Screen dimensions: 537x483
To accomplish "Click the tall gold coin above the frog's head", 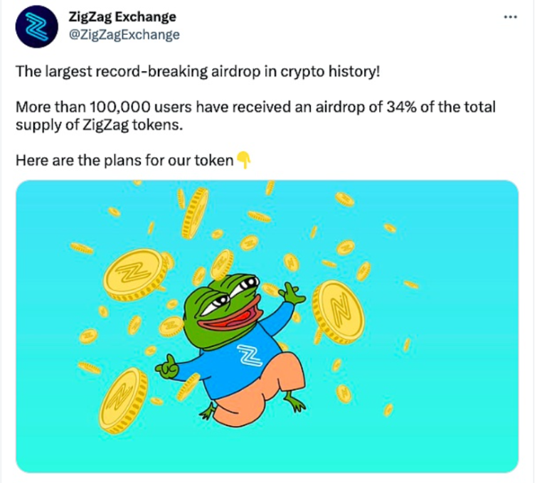I will pyautogui.click(x=193, y=212).
